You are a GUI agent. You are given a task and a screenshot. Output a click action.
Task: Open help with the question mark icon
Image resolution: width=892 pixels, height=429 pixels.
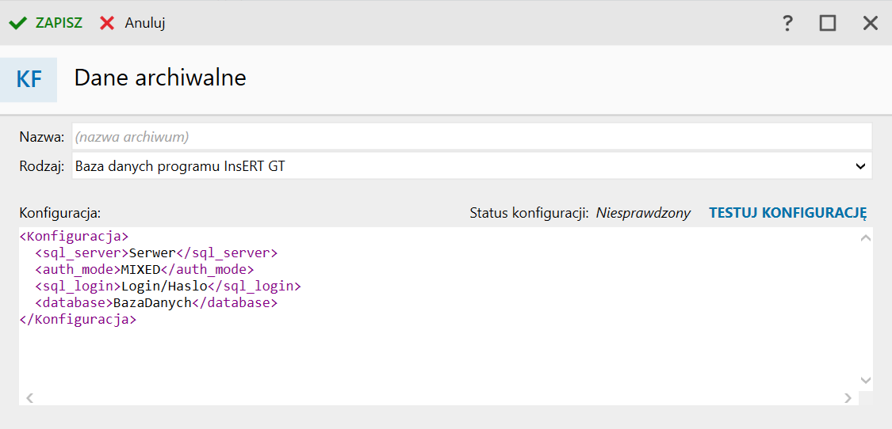(x=787, y=23)
